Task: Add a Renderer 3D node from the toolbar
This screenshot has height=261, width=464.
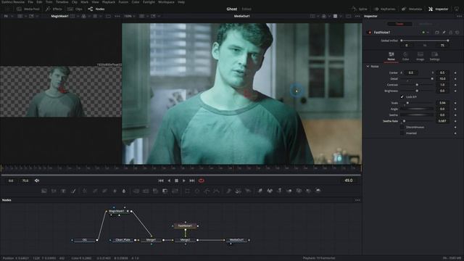Action: pyautogui.click(x=318, y=191)
